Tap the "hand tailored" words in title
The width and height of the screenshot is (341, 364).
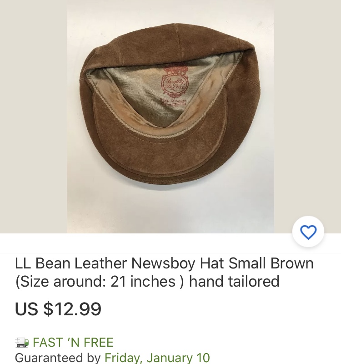234,281
